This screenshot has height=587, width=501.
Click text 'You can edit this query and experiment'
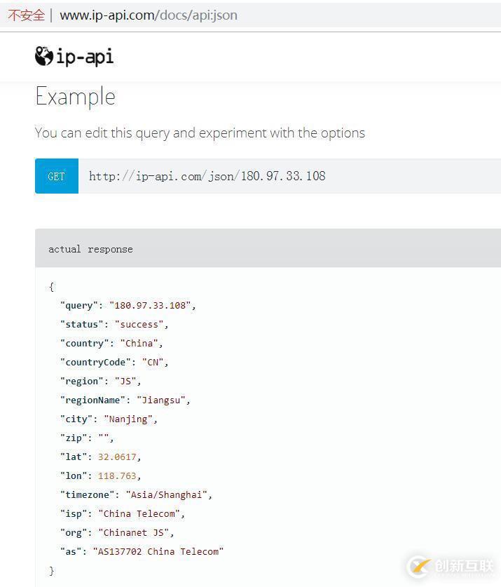click(151, 133)
